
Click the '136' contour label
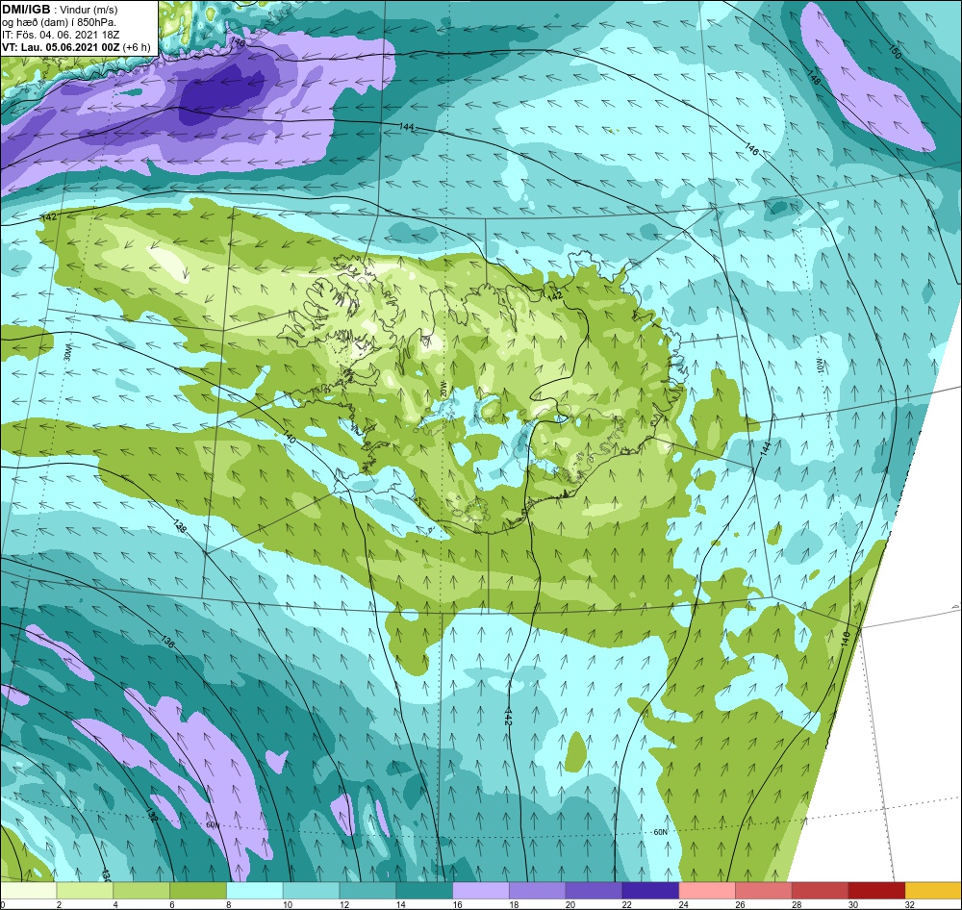[166, 642]
